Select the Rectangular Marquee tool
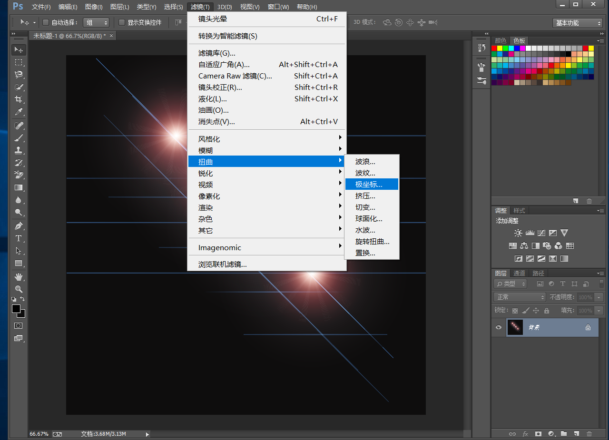 pyautogui.click(x=19, y=62)
